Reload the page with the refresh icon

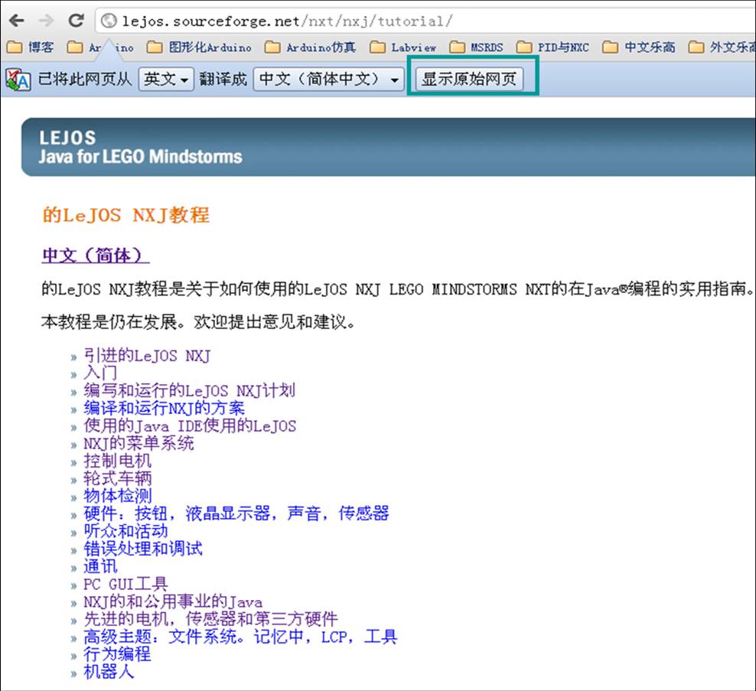coord(76,20)
